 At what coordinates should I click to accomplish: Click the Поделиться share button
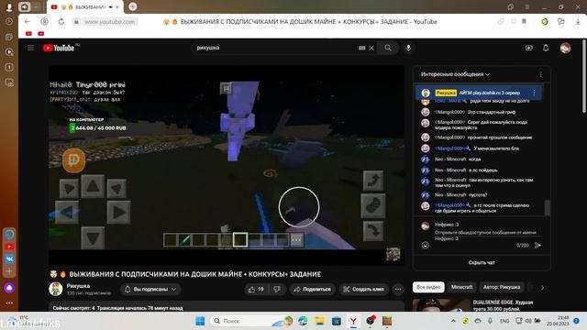[312, 290]
